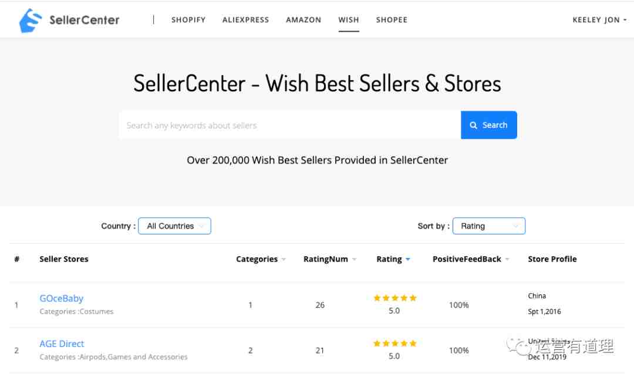Open the GOceBaby store link
The width and height of the screenshot is (634, 374).
point(62,298)
